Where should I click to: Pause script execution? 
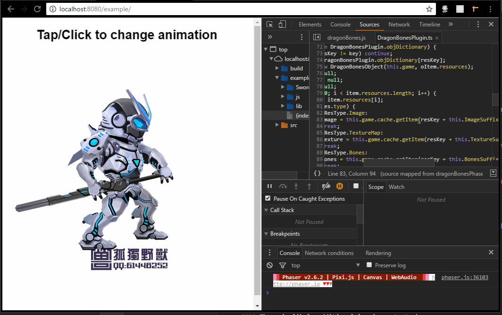pyautogui.click(x=269, y=186)
